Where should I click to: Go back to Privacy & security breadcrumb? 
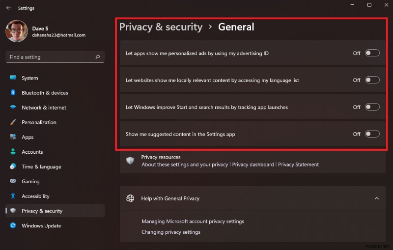pos(161,27)
